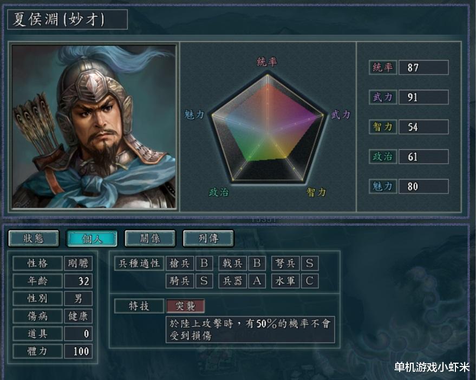Click the 槍兵 aptitude grade B
The height and width of the screenshot is (380, 476).
tap(204, 263)
